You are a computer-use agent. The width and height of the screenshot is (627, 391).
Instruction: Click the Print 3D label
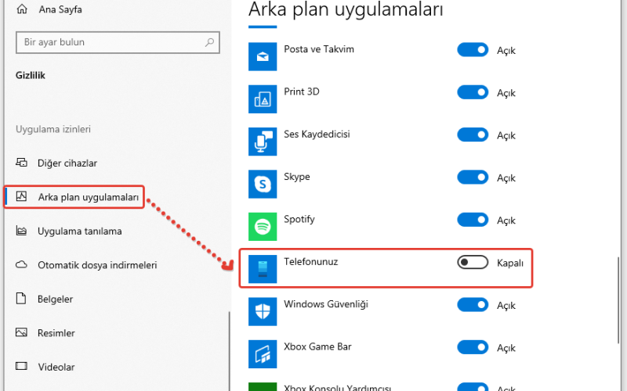pos(302,91)
